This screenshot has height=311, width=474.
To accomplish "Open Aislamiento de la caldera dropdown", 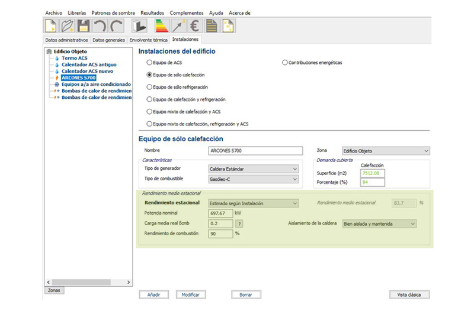I will click(x=379, y=224).
